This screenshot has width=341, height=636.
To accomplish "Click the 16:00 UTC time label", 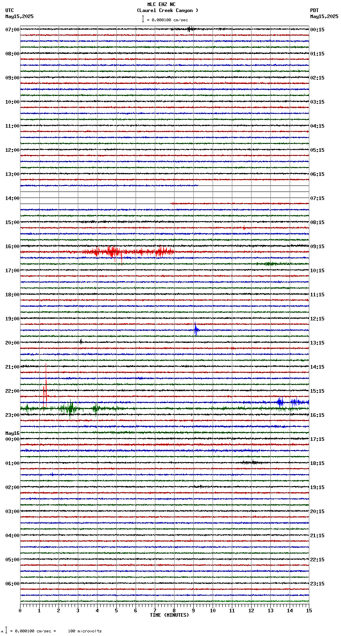I will pos(12,247).
